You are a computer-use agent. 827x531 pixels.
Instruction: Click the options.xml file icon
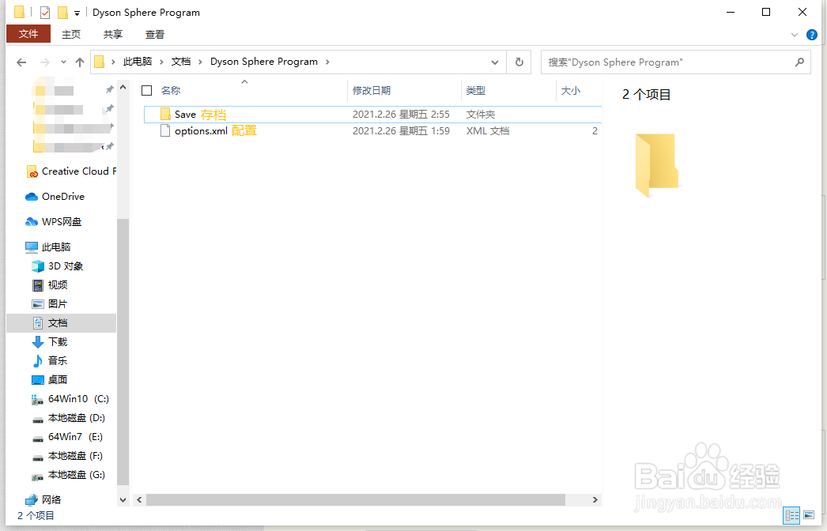tap(165, 130)
